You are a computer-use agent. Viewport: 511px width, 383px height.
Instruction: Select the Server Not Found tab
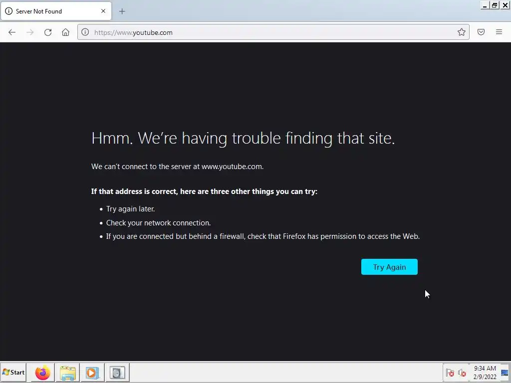pos(56,11)
